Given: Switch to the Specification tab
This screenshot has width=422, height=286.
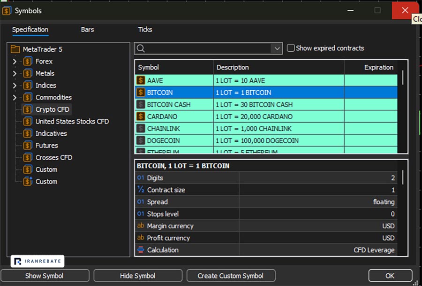Looking at the screenshot, I should pos(30,30).
